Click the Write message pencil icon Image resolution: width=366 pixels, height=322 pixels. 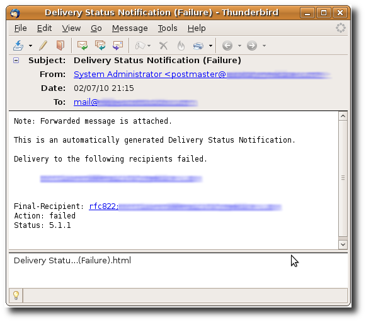point(43,45)
